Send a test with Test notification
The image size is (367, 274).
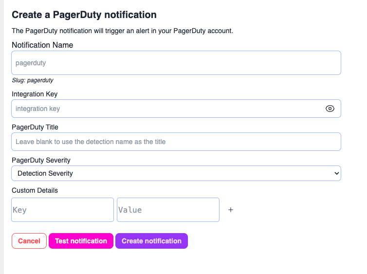pos(81,241)
